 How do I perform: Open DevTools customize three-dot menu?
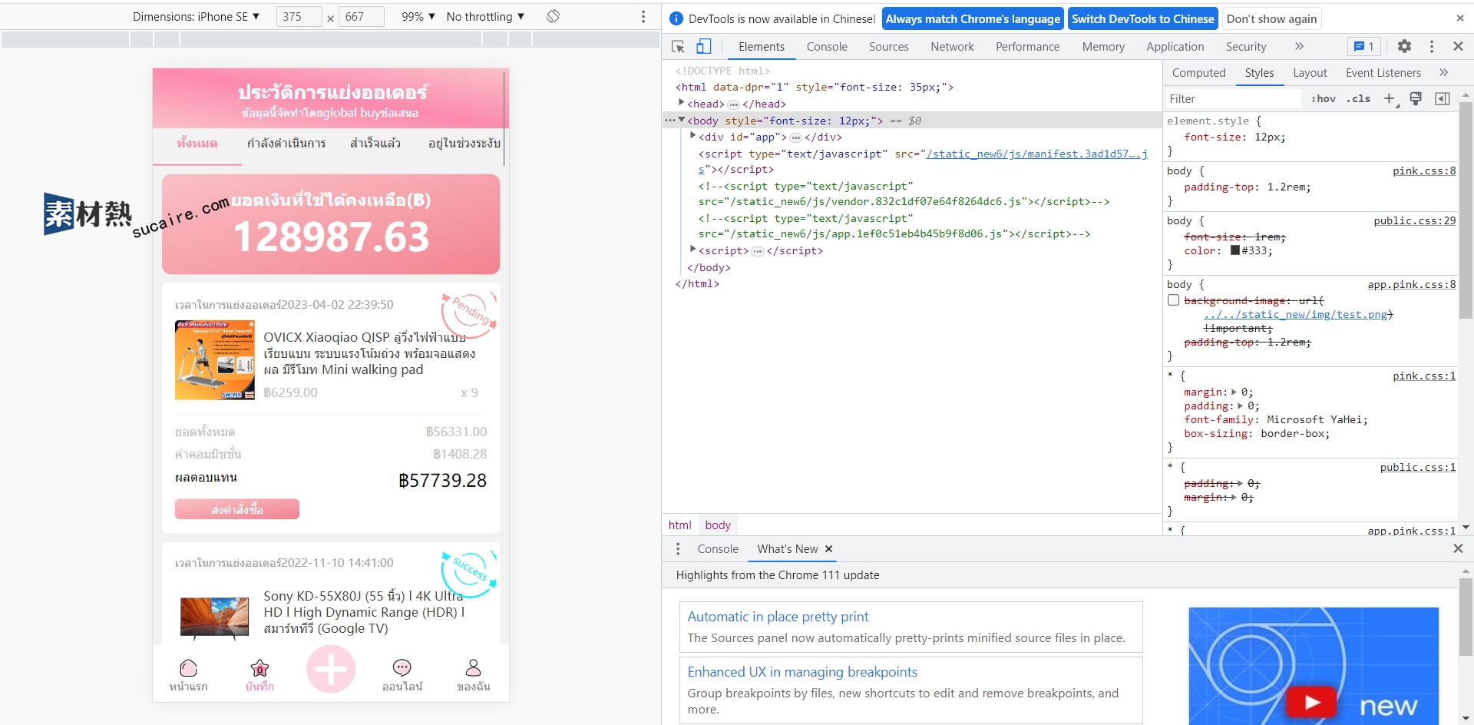click(1432, 47)
